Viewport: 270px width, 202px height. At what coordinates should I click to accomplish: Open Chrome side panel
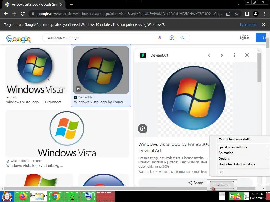[x=247, y=14]
